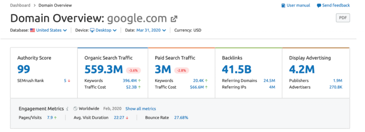The width and height of the screenshot is (365, 132).
Task: Go to Dashboard breadcrumb
Action: [20, 5]
